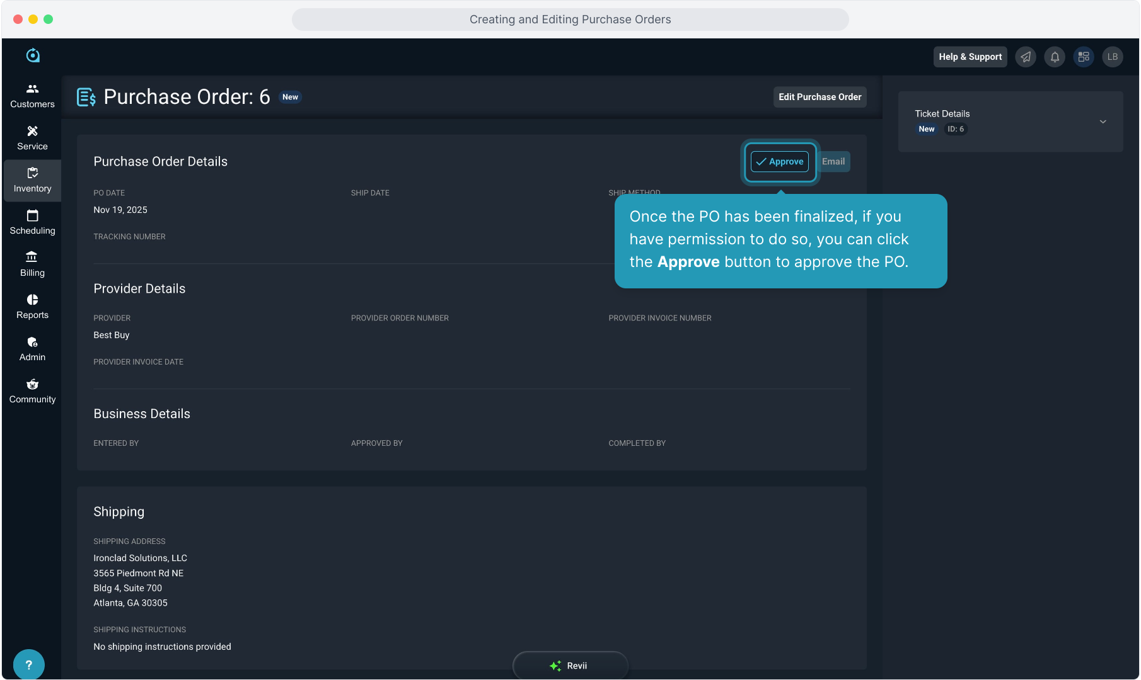Viewport: 1141px width, 680px height.
Task: Launch the Revii assistant
Action: 570,666
